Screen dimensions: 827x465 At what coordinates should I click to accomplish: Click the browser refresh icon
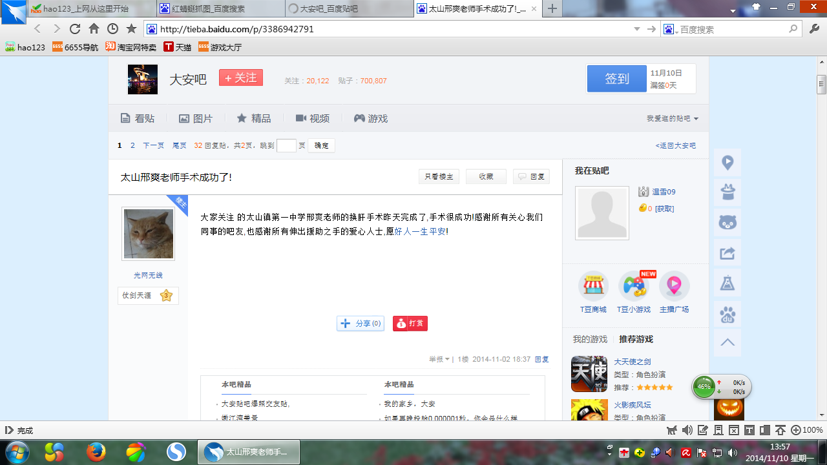[x=75, y=29]
